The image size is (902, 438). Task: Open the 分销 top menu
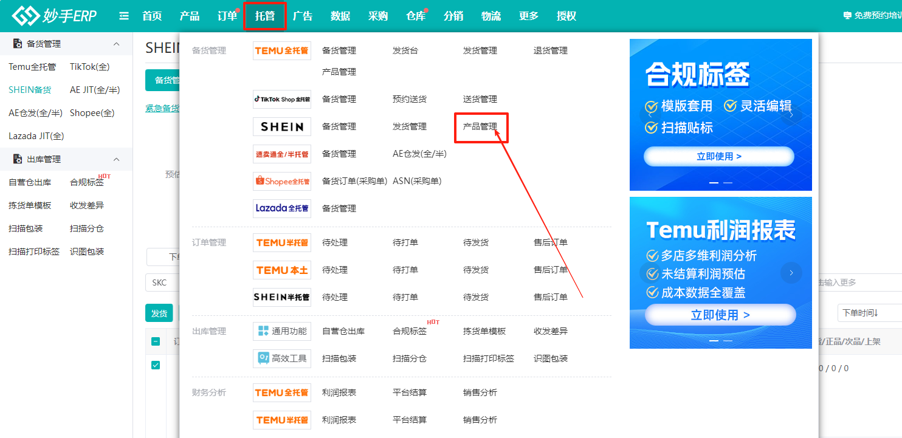(x=453, y=16)
